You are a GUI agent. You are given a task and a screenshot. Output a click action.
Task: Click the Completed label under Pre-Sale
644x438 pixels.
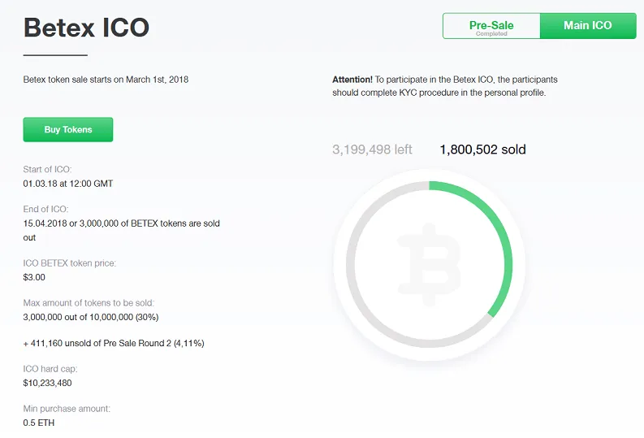491,33
